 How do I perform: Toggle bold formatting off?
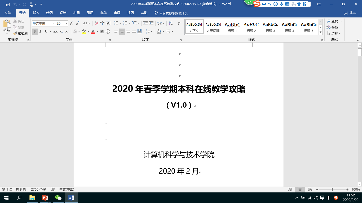click(34, 31)
